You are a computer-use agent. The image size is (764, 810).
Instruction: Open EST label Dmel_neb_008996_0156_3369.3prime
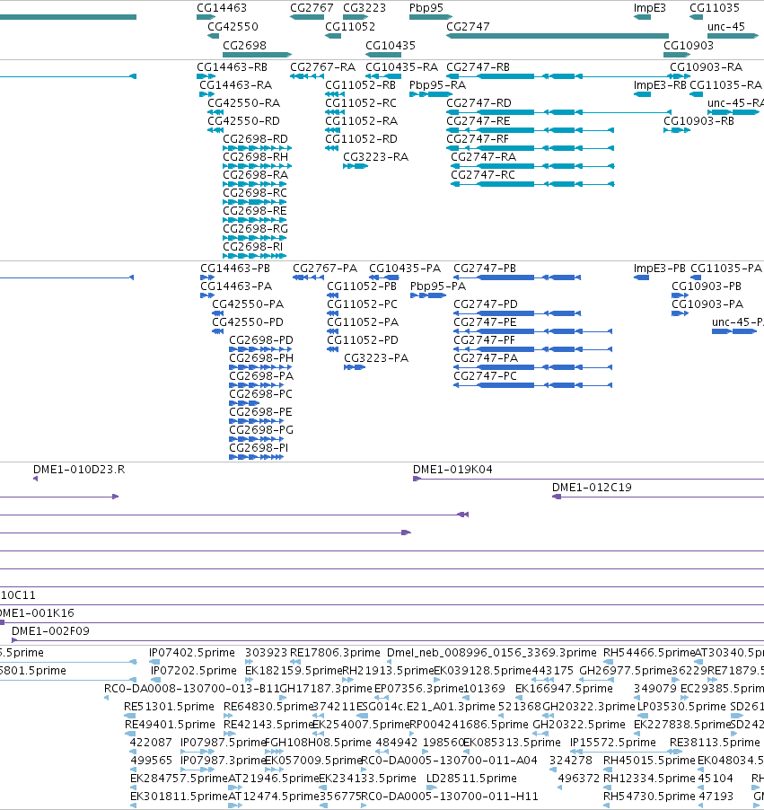coord(491,653)
